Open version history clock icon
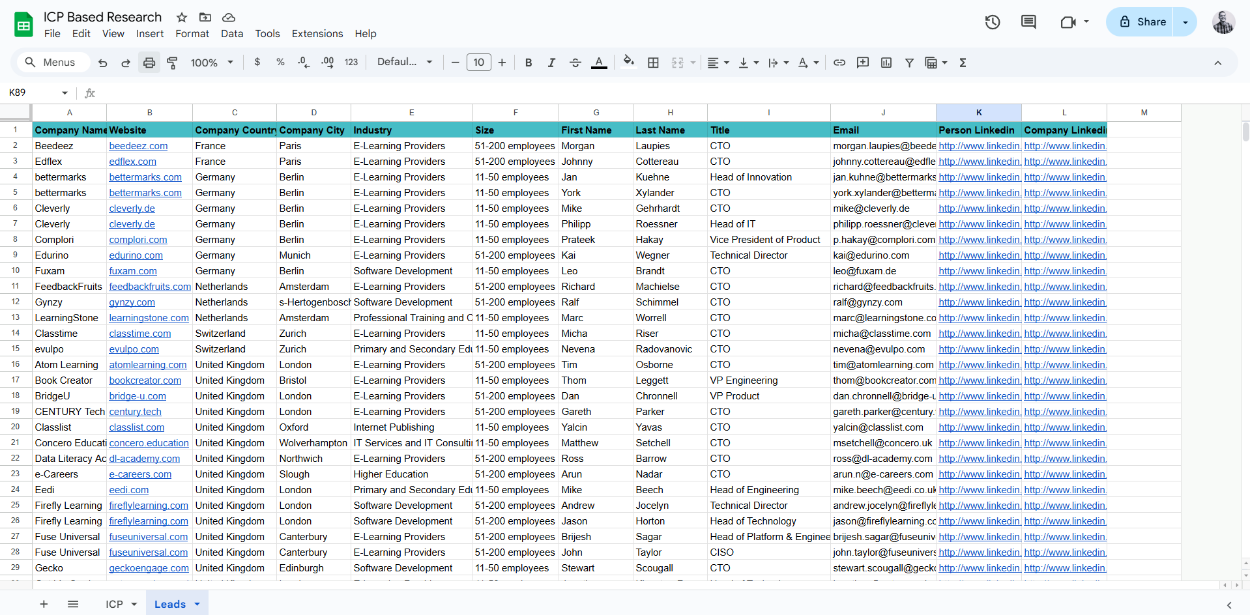The height and width of the screenshot is (615, 1250). pyautogui.click(x=993, y=22)
